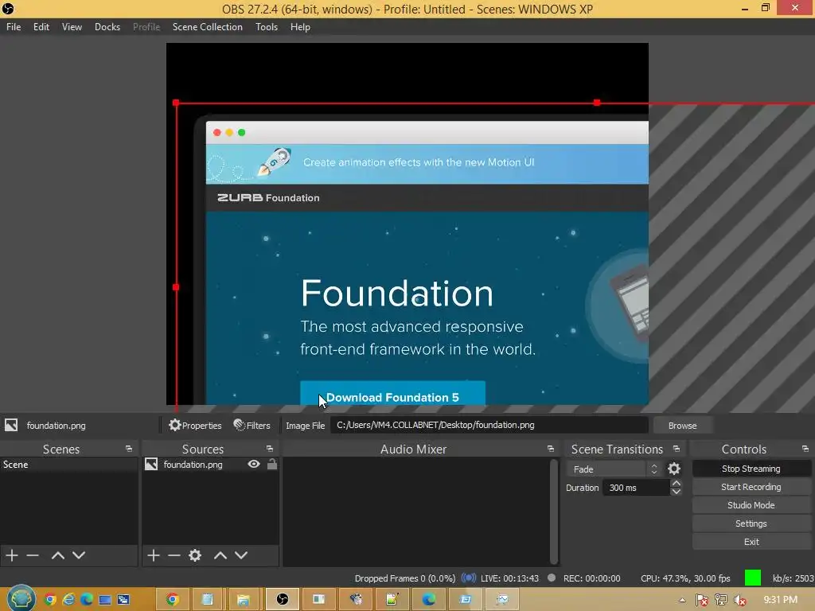Click Exit button in Controls

[751, 541]
